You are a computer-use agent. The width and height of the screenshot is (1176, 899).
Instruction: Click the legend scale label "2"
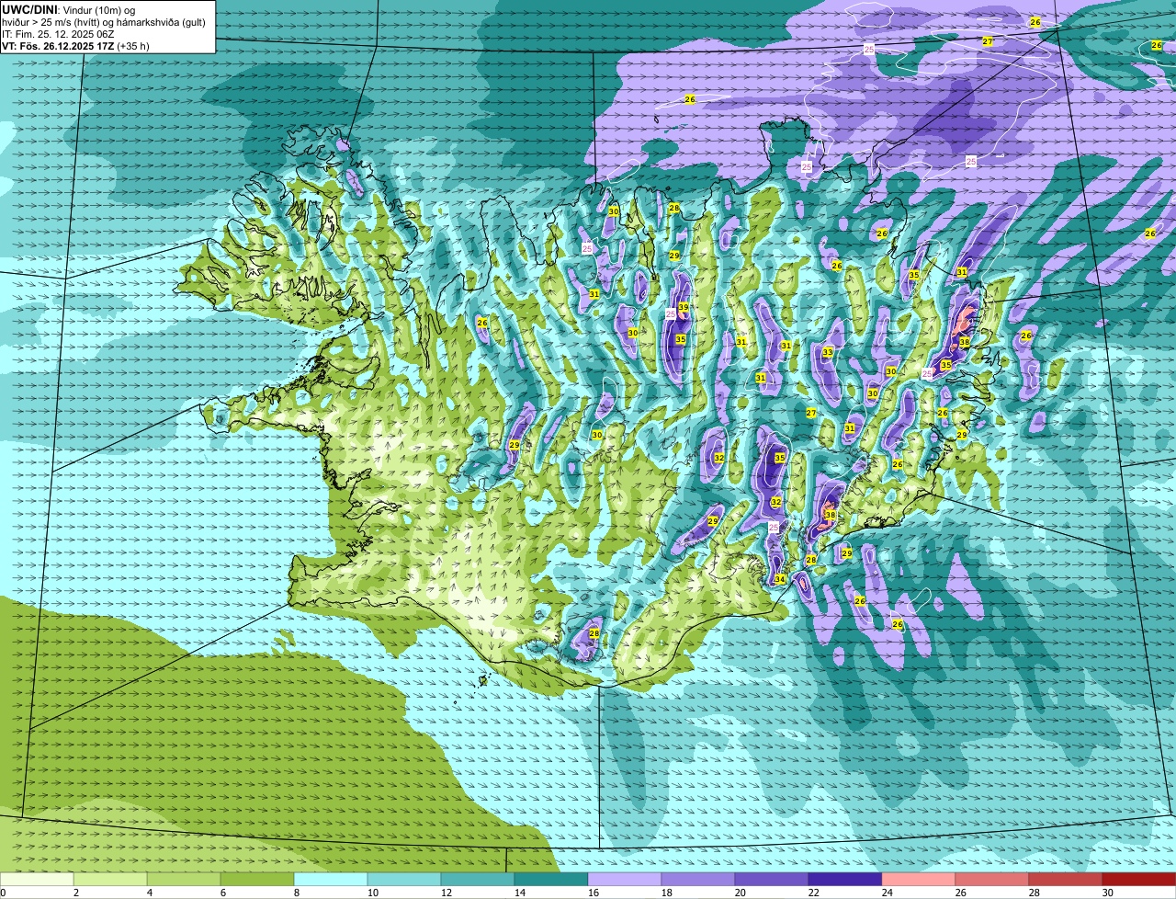[x=76, y=893]
